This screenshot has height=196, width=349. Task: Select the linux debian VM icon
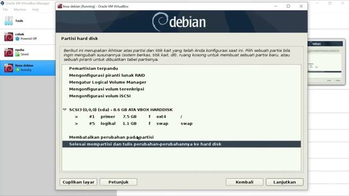[x=9, y=68]
